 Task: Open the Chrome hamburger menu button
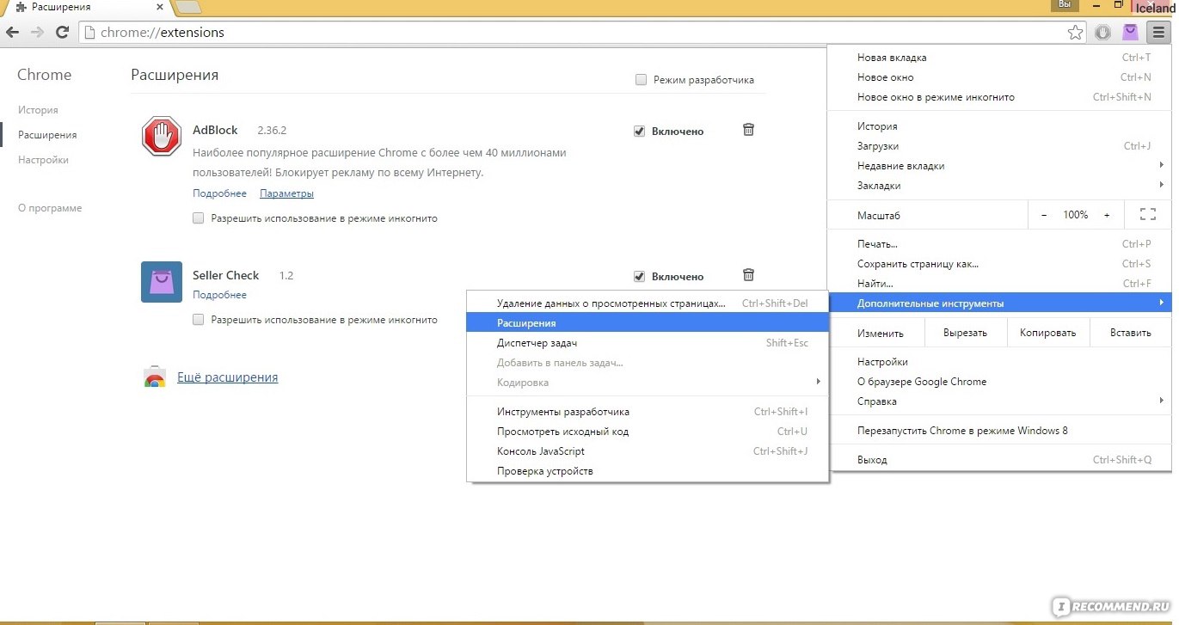coord(1158,33)
